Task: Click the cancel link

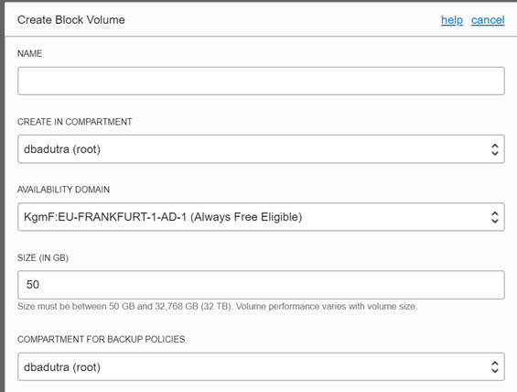Action: 488,20
